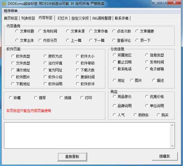Select the 软件好评 radio button
The width and height of the screenshot is (183, 166).
pyautogui.click(x=85, y=84)
